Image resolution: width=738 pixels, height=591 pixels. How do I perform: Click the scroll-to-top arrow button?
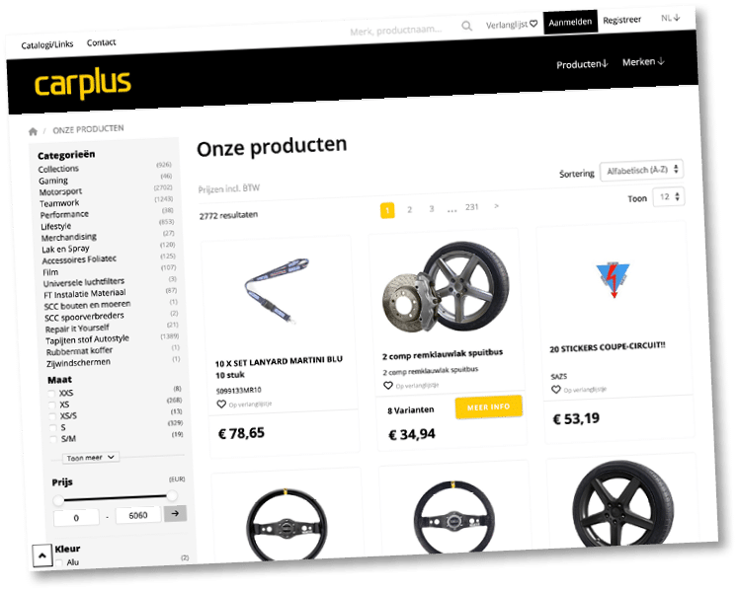tap(41, 555)
